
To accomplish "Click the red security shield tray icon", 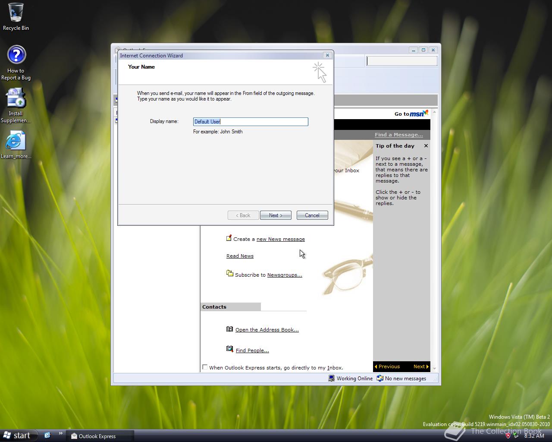I will tap(508, 436).
